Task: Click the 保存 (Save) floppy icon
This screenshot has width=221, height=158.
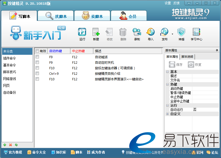Action: pyautogui.click(x=172, y=65)
